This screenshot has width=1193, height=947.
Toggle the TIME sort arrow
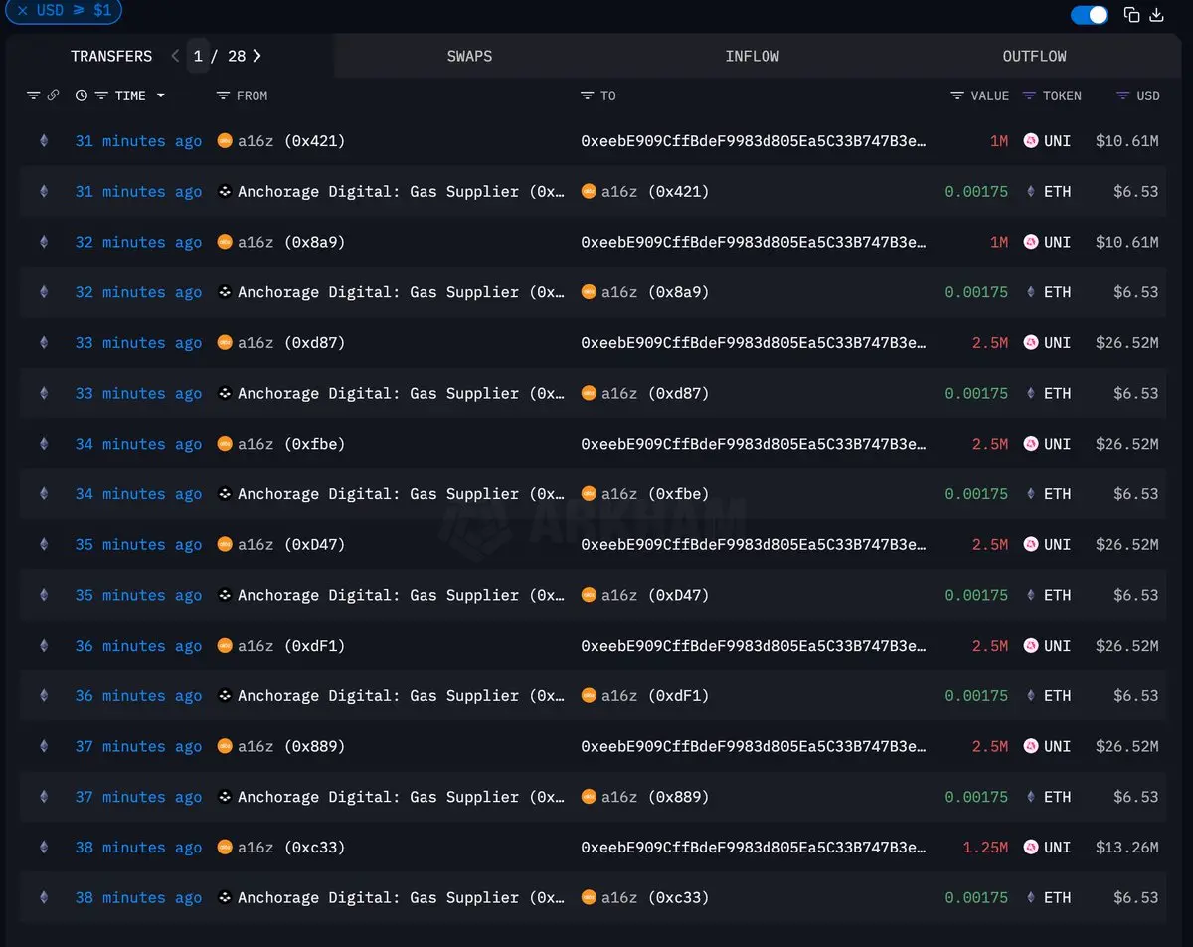pyautogui.click(x=160, y=95)
